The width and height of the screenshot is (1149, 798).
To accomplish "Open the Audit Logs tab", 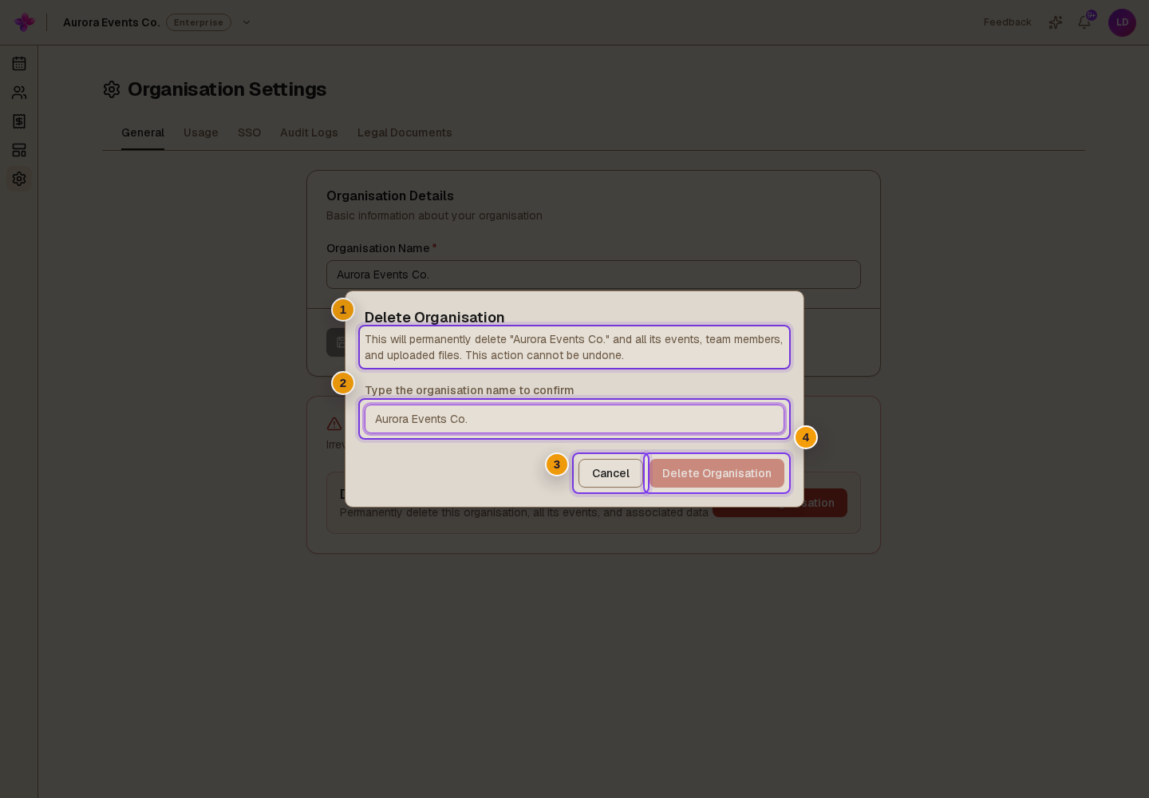I will click(x=309, y=132).
